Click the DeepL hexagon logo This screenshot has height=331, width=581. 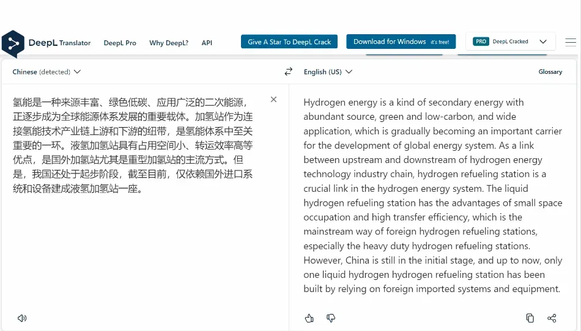click(x=13, y=44)
